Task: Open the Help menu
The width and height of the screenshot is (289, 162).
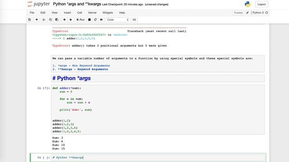Action: (x=122, y=13)
